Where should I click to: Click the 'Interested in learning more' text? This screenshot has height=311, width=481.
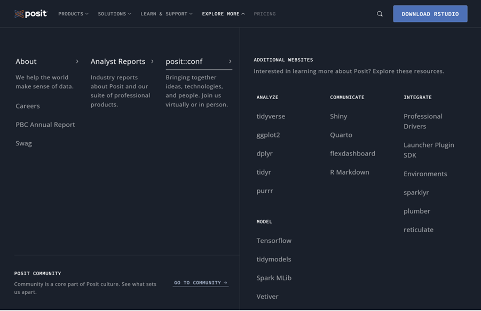point(349,71)
